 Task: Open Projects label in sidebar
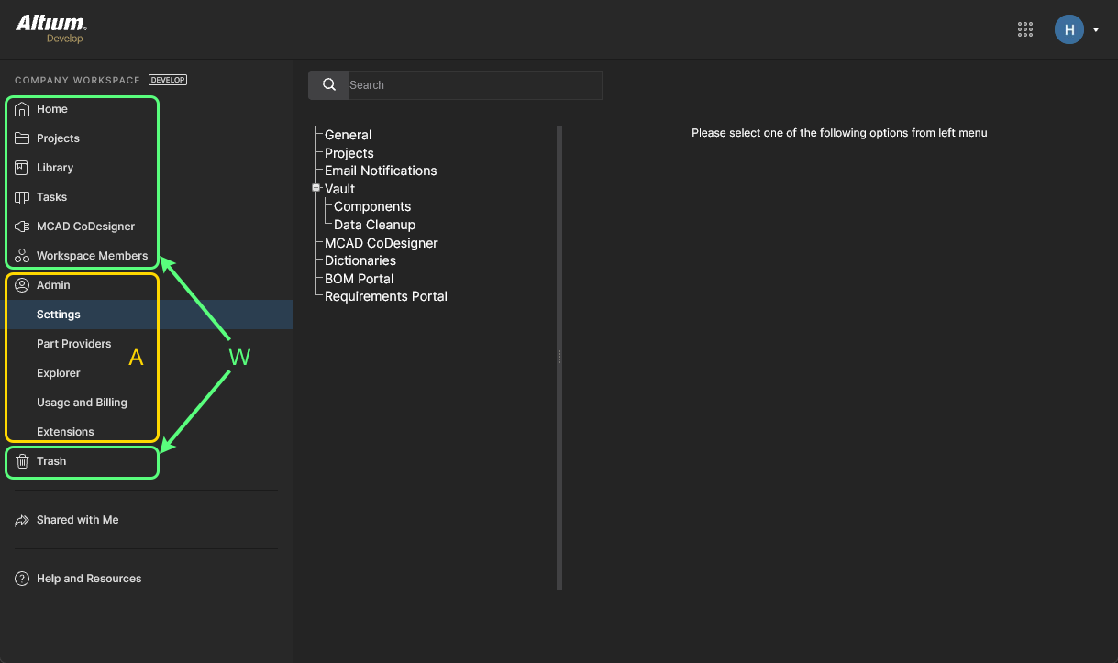[58, 138]
